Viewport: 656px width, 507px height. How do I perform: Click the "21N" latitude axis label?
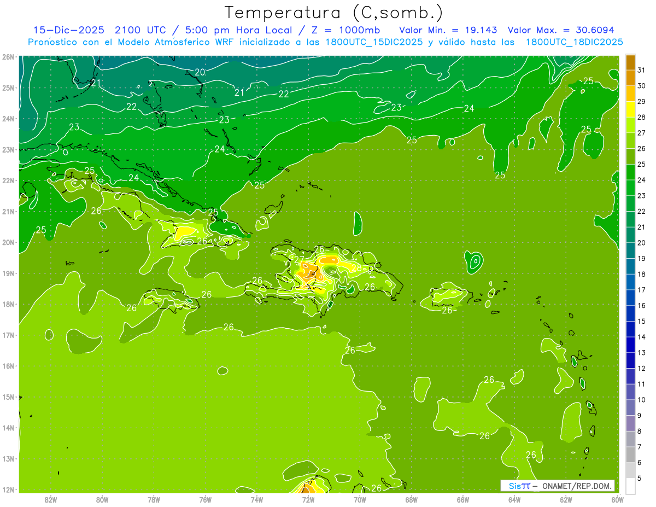8,211
